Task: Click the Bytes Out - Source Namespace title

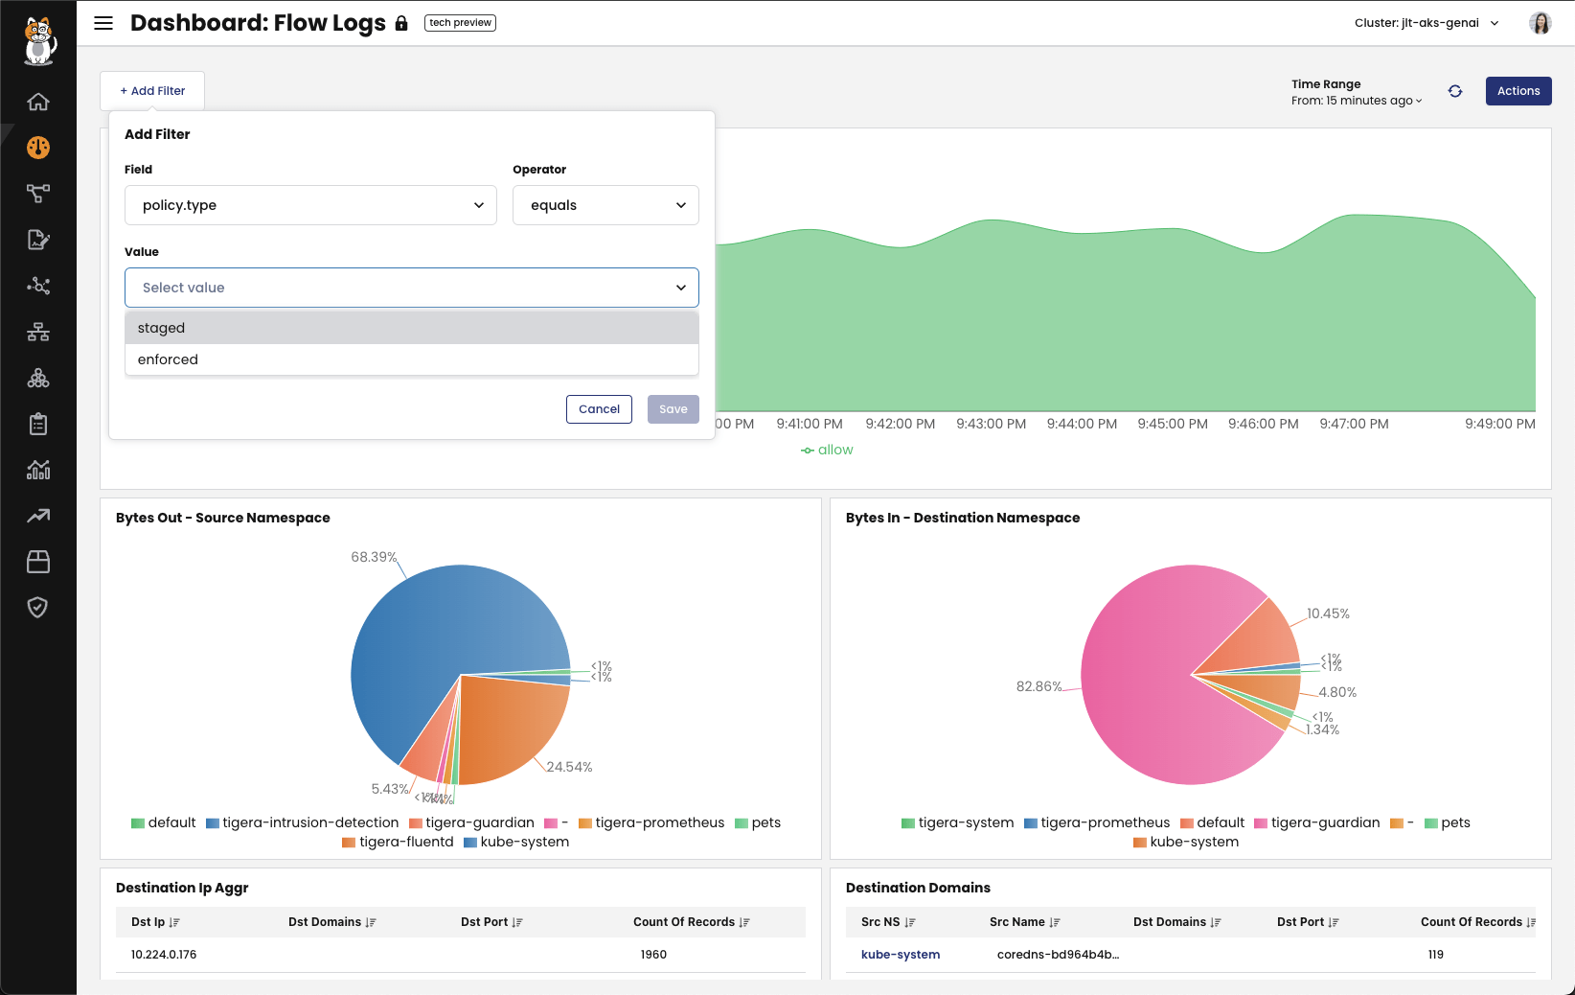Action: 223,518
